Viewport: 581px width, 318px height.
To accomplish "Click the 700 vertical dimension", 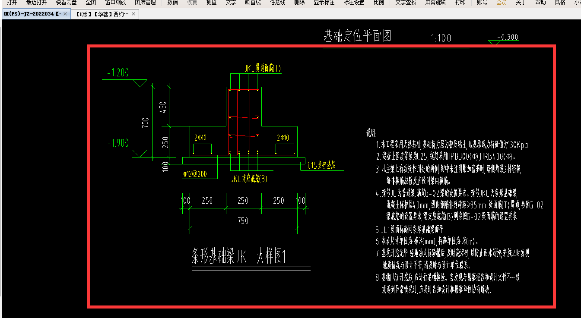I will (x=146, y=123).
